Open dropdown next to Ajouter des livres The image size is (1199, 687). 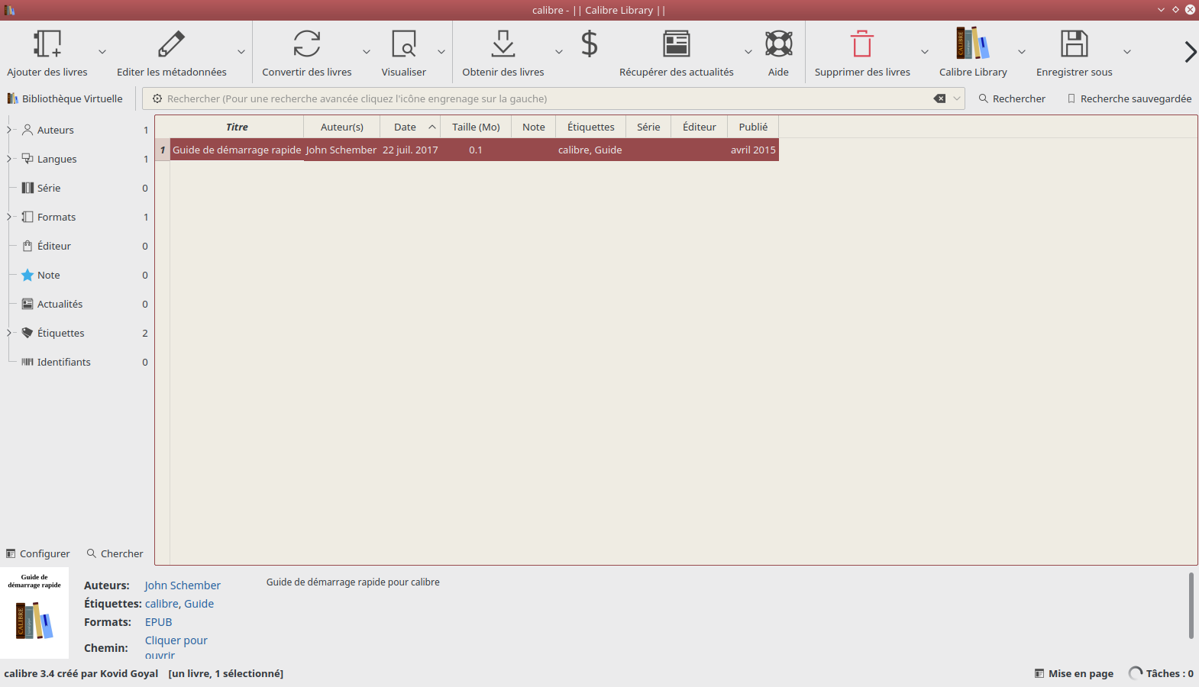pyautogui.click(x=102, y=52)
